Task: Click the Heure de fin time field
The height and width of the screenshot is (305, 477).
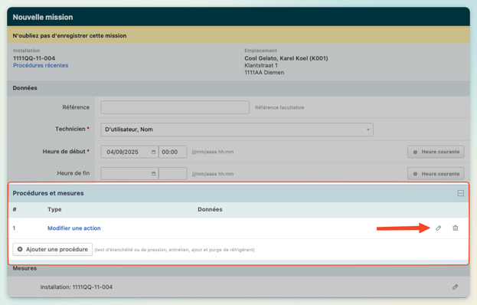Action: 173,173
